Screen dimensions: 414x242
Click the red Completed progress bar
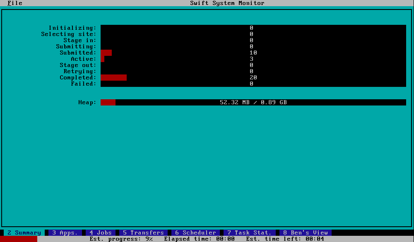click(113, 78)
